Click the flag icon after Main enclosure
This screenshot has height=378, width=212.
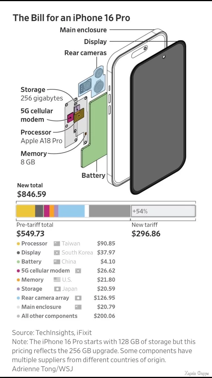pyautogui.click(x=78, y=307)
